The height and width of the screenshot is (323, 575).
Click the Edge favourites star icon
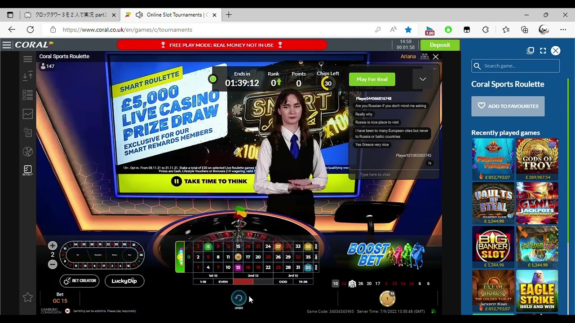tap(408, 30)
